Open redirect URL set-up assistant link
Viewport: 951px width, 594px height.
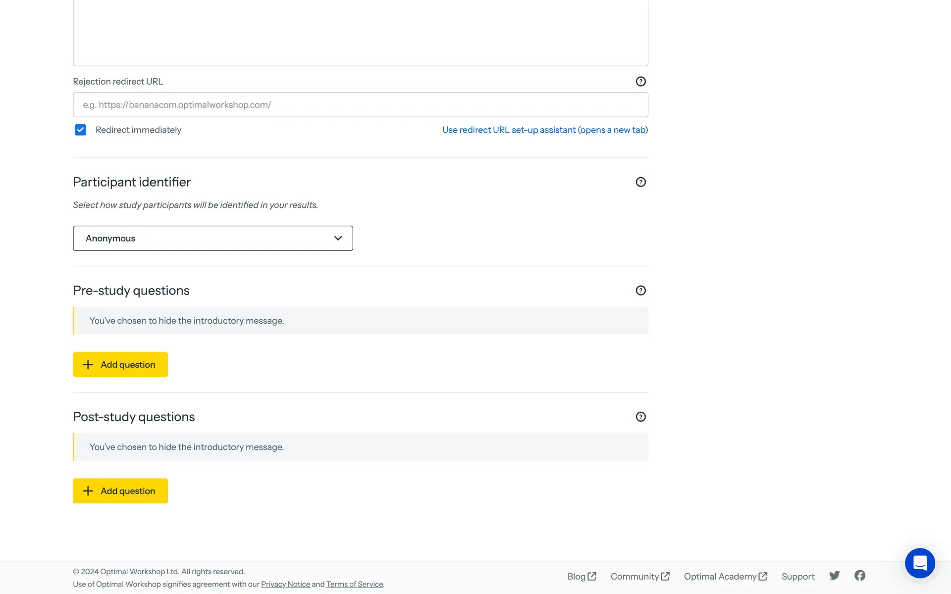pos(544,130)
